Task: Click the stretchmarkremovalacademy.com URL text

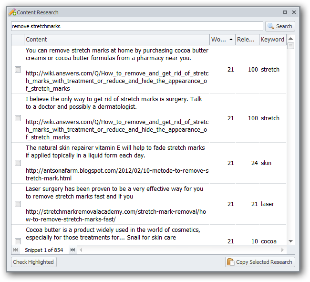Action: click(116, 215)
